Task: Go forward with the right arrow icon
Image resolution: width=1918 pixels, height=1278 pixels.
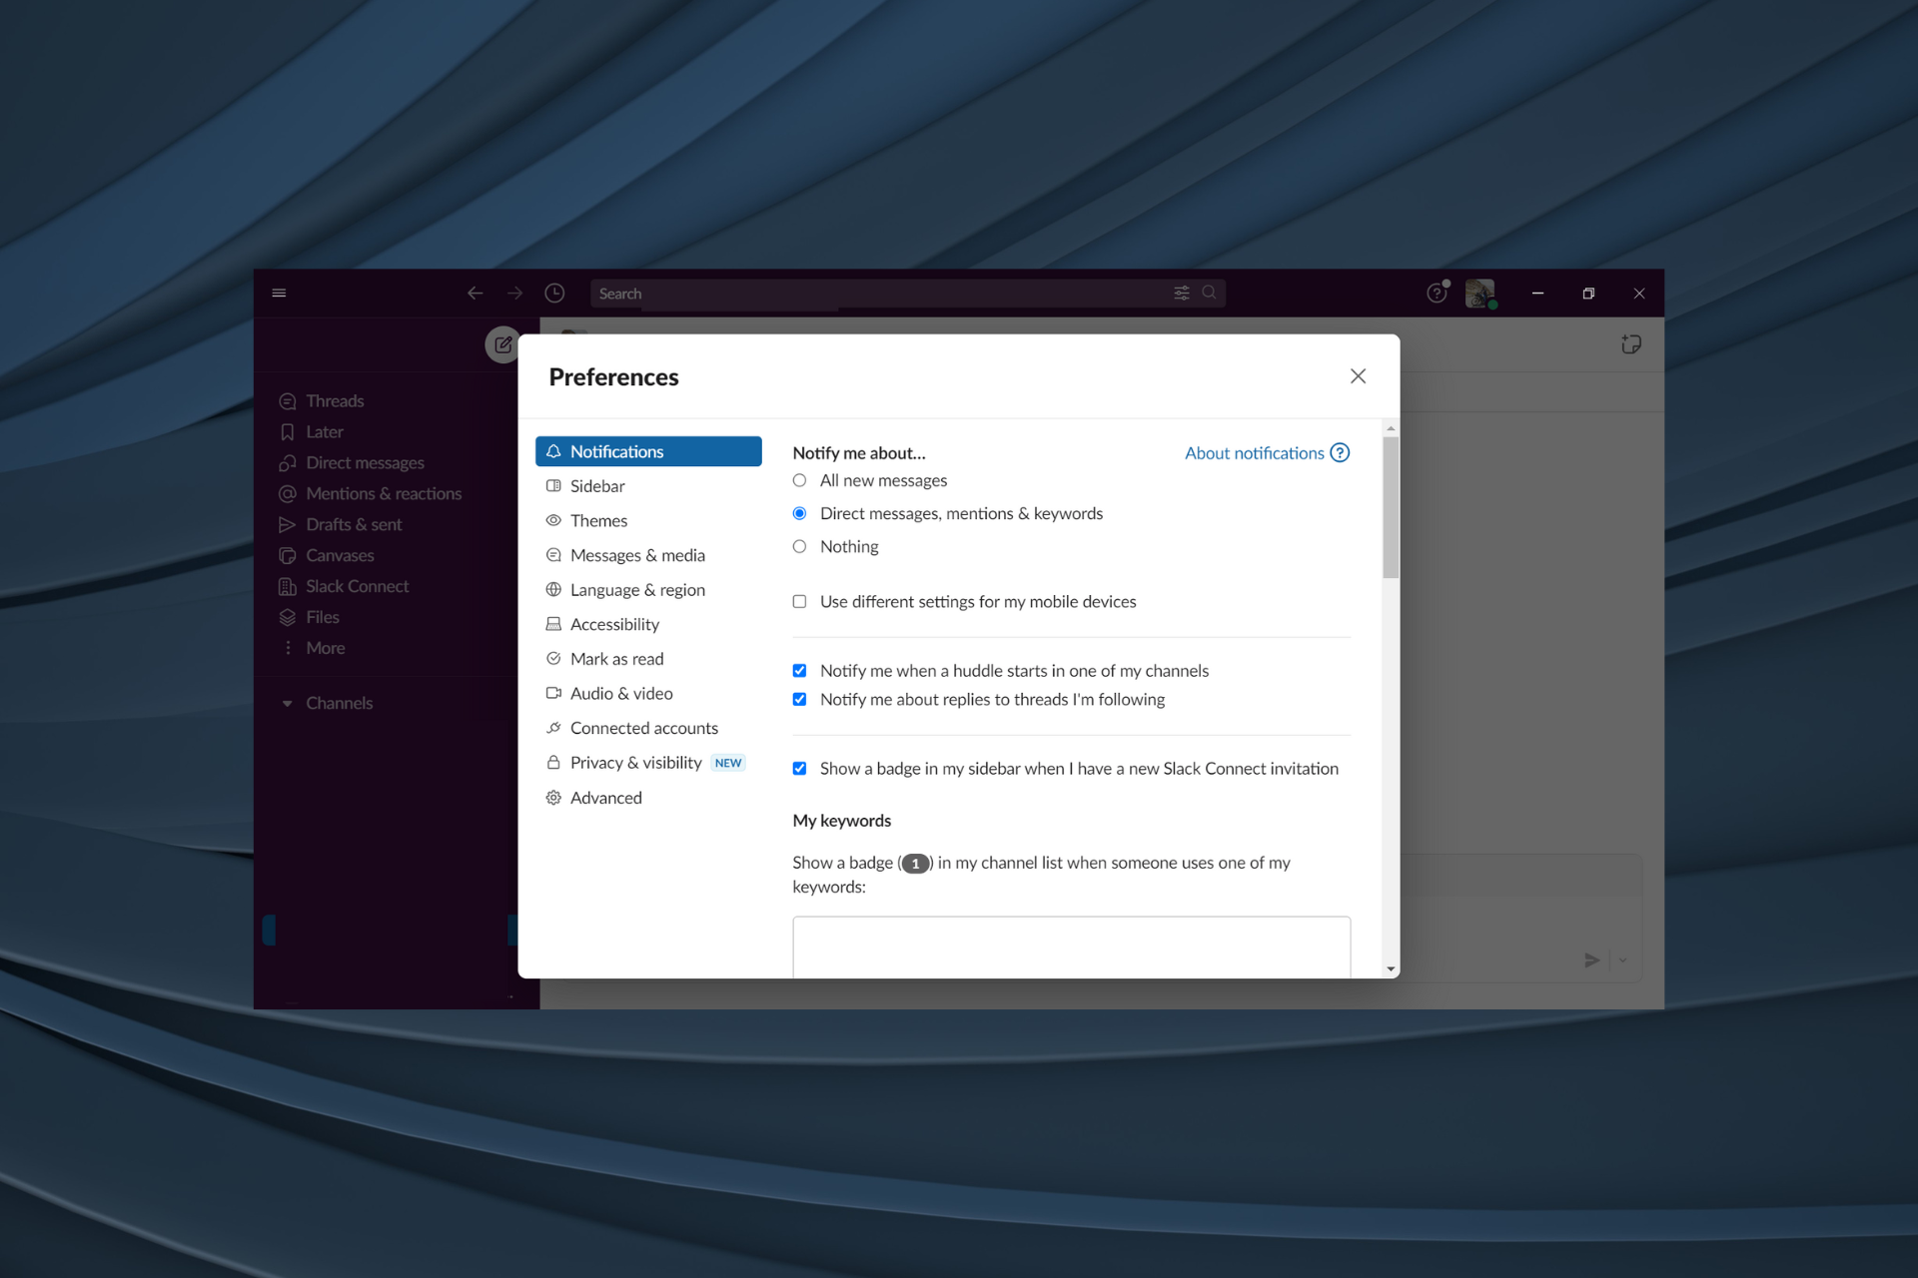Action: pyautogui.click(x=514, y=293)
